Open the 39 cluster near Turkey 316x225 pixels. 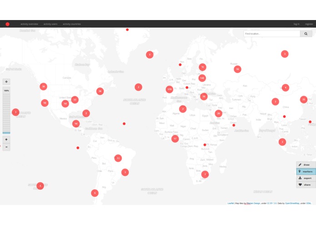204,97
